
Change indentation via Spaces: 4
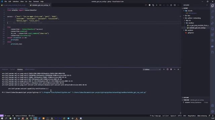coord(173,116)
